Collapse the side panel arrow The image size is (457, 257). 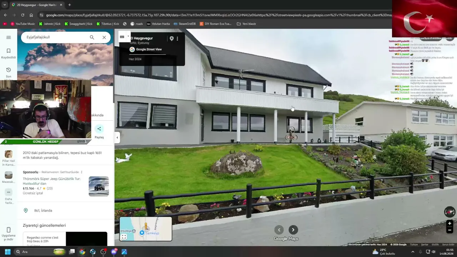pyautogui.click(x=117, y=137)
